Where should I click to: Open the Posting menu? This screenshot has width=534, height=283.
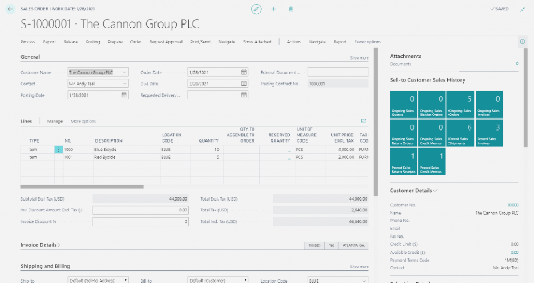click(93, 42)
